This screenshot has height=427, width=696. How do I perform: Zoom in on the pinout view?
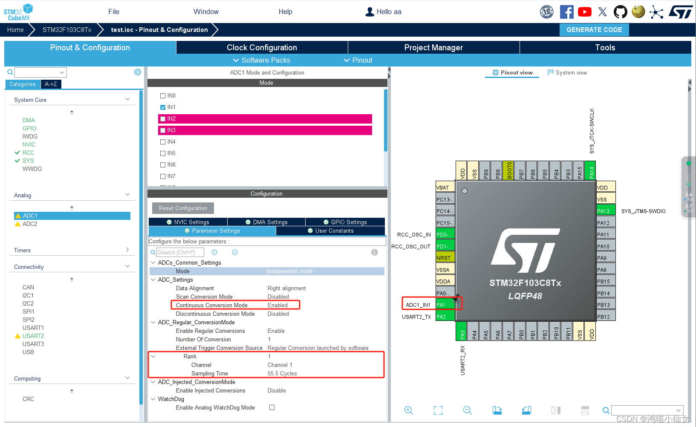[409, 410]
